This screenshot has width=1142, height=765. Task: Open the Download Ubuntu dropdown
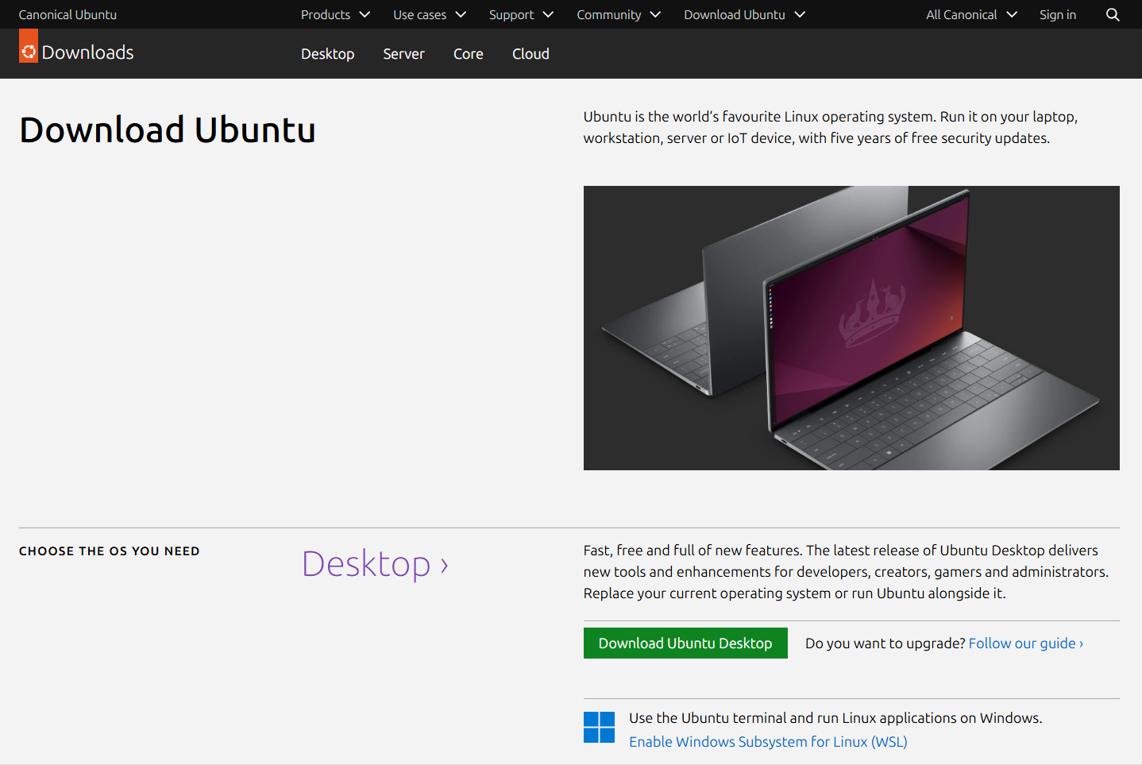[x=744, y=14]
